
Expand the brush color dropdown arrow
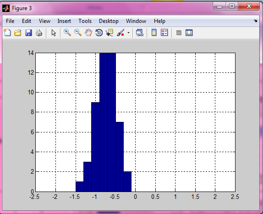click(128, 33)
